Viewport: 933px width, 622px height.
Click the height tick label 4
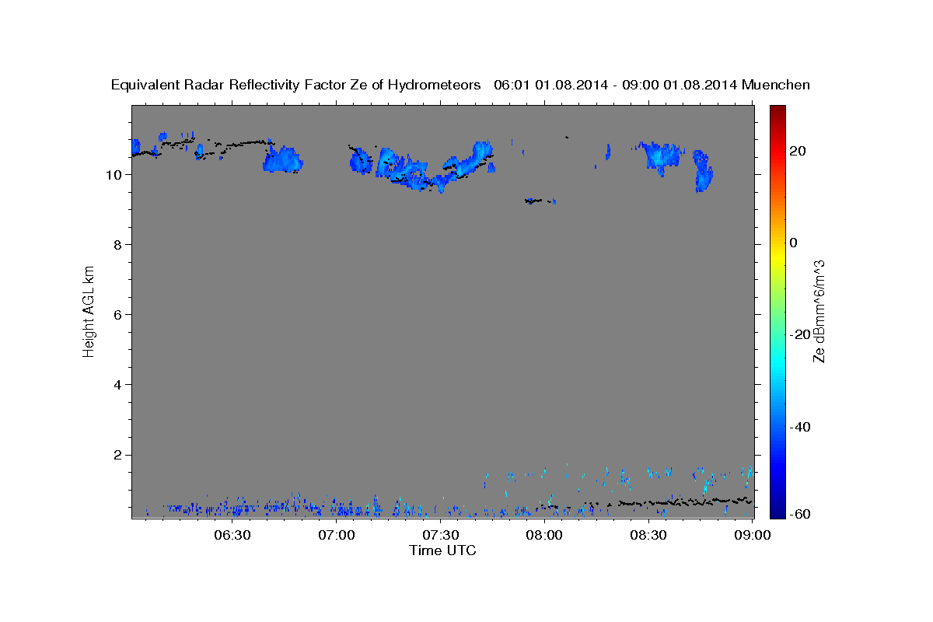pos(117,384)
